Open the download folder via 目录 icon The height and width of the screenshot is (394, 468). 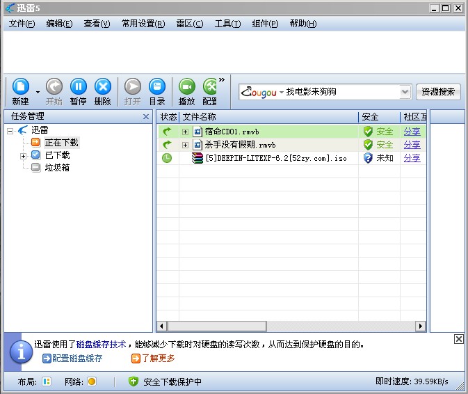157,86
